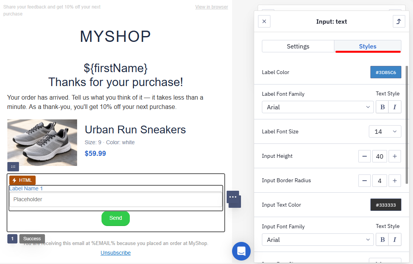Click the Unsubscribe link
The width and height of the screenshot is (413, 264).
(x=115, y=253)
